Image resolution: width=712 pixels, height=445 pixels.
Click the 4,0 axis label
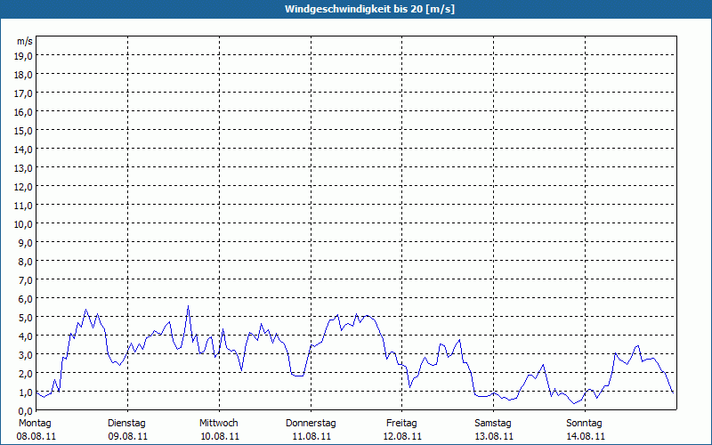coord(26,336)
